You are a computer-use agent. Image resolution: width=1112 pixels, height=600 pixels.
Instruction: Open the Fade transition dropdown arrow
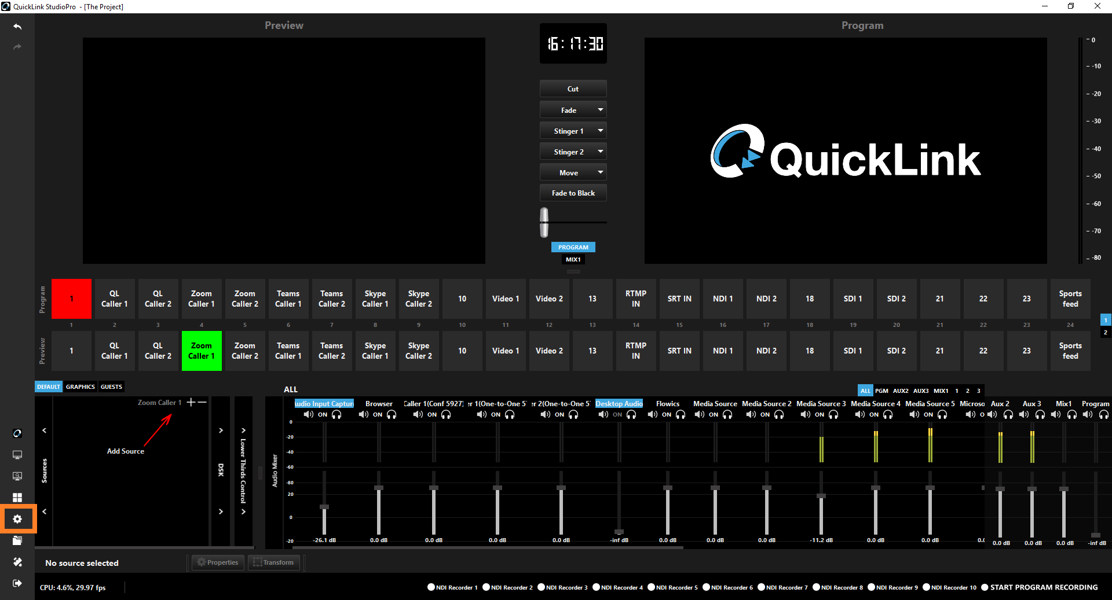pos(600,110)
